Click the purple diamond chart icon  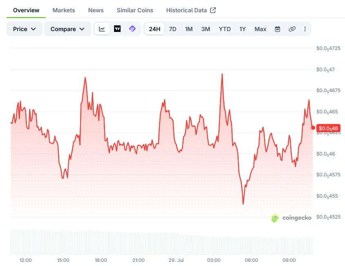pos(132,29)
